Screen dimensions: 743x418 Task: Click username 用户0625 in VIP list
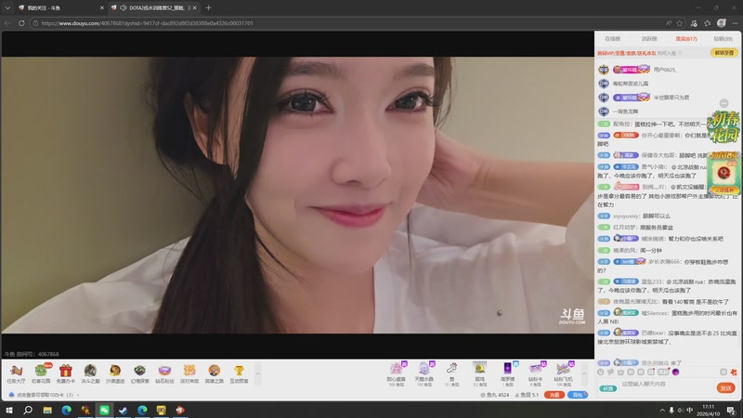tap(664, 70)
